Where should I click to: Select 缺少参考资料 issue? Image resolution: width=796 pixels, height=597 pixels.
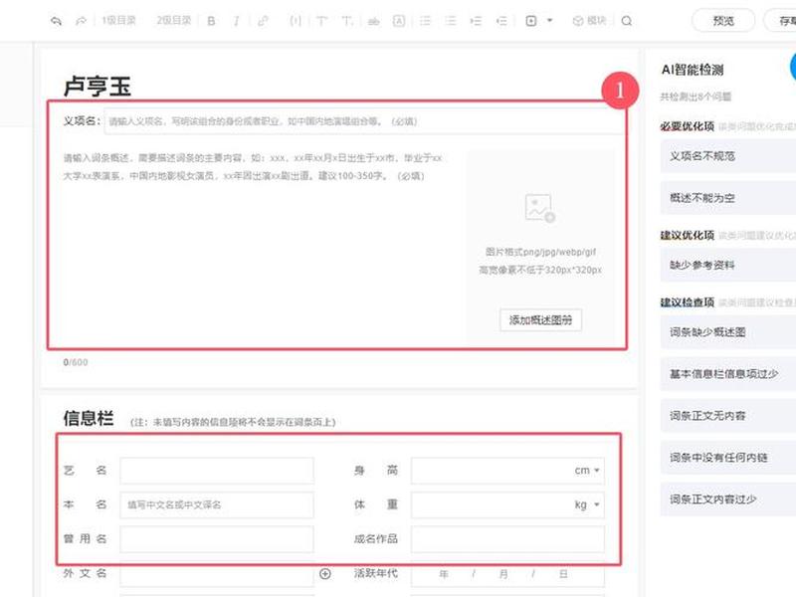[x=728, y=265]
